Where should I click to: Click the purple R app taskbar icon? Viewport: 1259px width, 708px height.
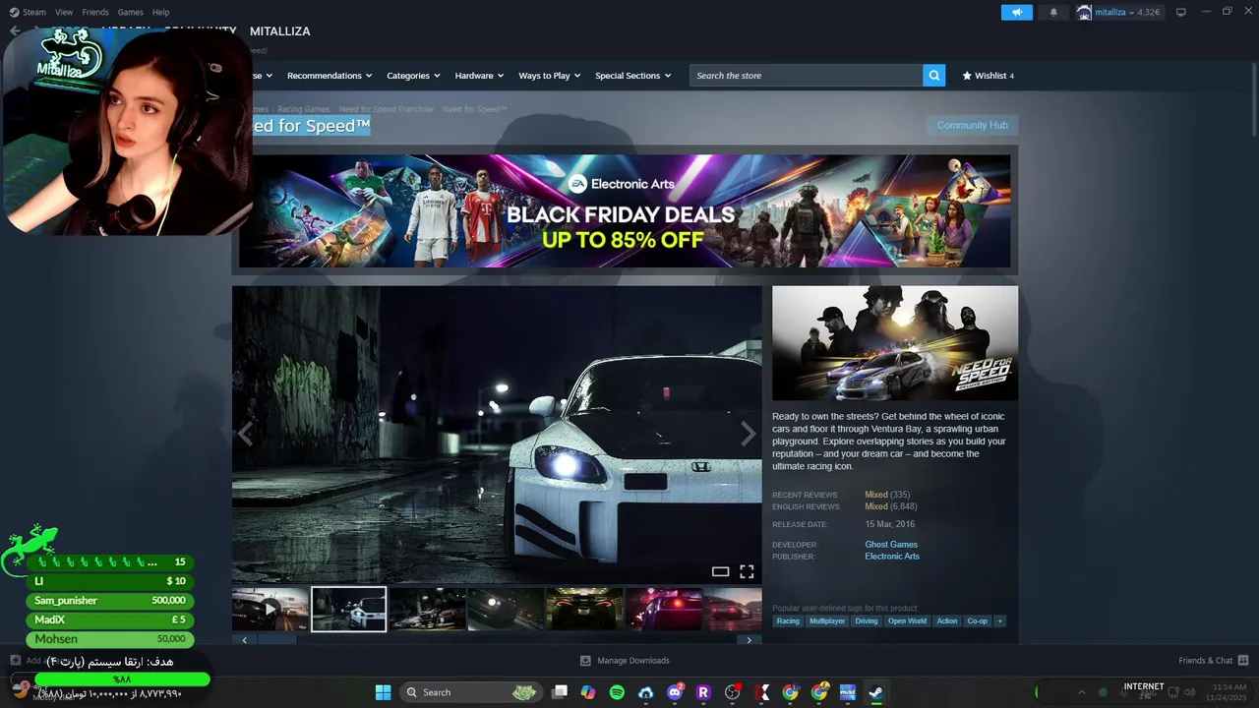coord(703,692)
